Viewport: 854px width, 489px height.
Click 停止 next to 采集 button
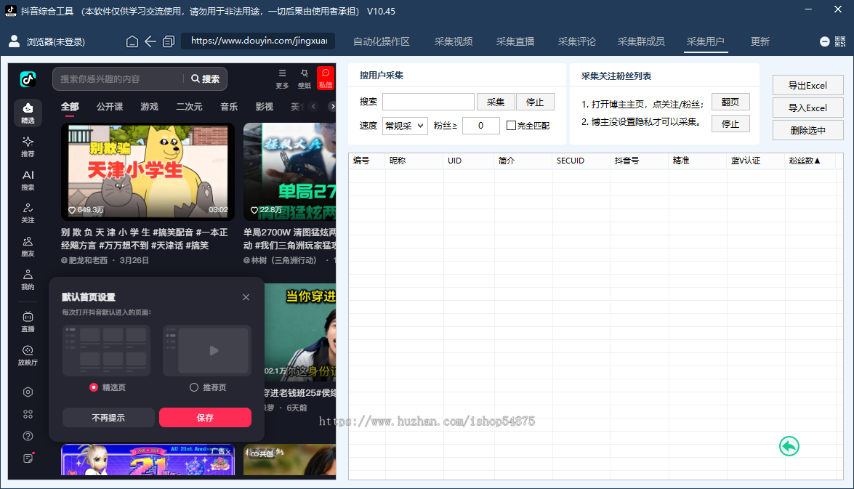point(535,102)
